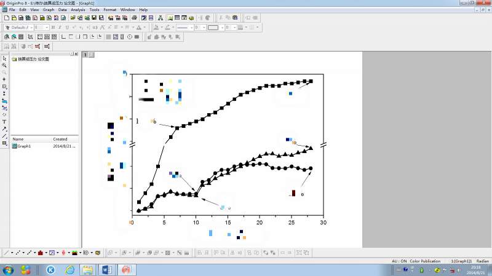Screen dimensions: 492x276
Task: Sort by Name column header
Action: (x=31, y=139)
